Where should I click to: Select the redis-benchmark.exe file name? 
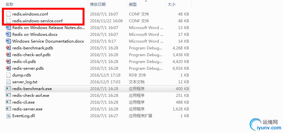pos(32,89)
